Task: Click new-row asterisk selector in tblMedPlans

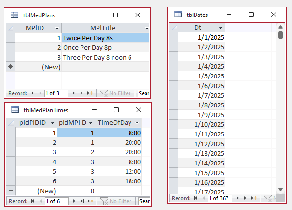Action: click(x=10, y=66)
